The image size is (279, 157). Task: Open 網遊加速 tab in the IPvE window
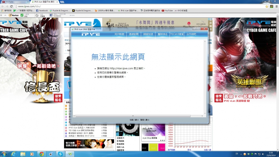[x=148, y=34]
